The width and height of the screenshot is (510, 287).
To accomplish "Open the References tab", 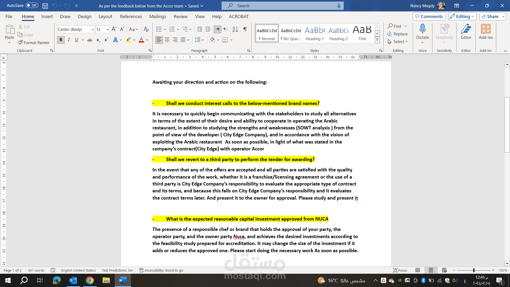I will coord(131,16).
